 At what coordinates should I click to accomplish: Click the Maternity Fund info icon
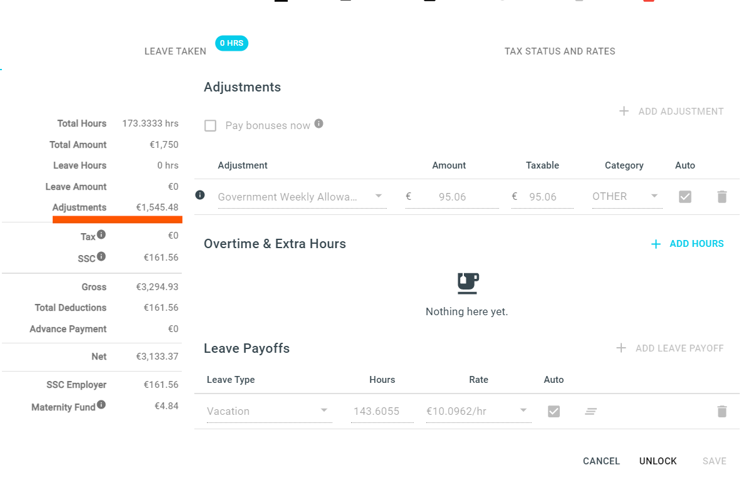click(101, 405)
